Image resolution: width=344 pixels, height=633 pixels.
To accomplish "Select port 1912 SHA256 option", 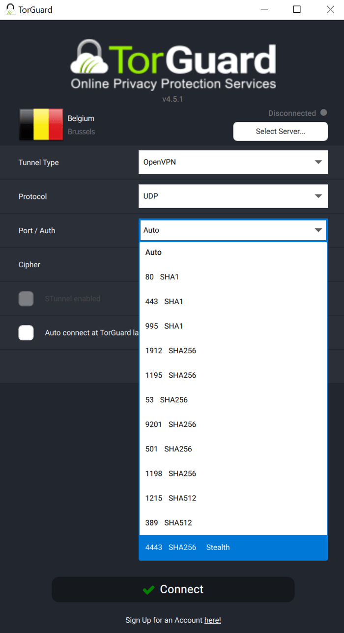I will (x=233, y=351).
